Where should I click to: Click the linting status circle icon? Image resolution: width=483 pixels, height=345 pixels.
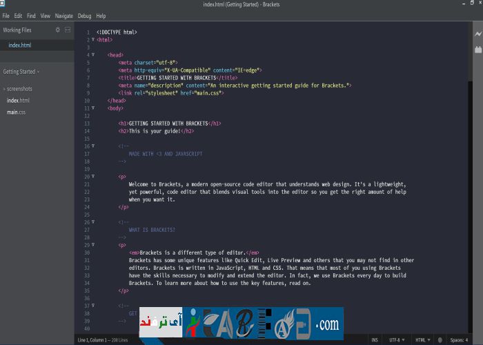[440, 339]
